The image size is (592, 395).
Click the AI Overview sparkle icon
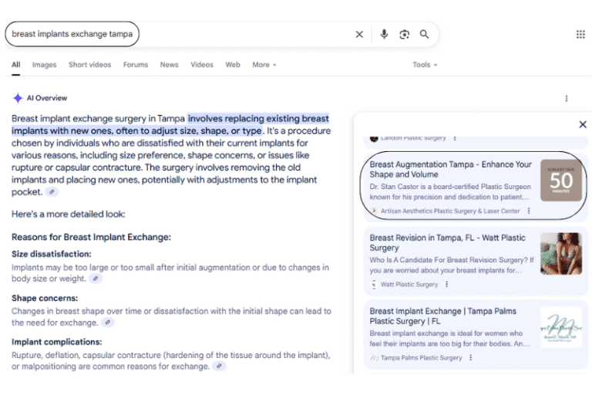point(18,98)
